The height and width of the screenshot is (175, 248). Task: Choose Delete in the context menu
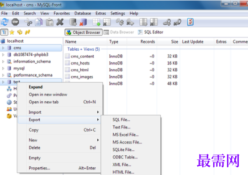[x=59, y=148]
